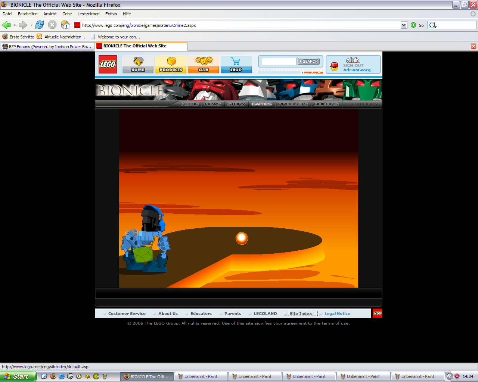Click the Site Index footer link

(x=301, y=314)
